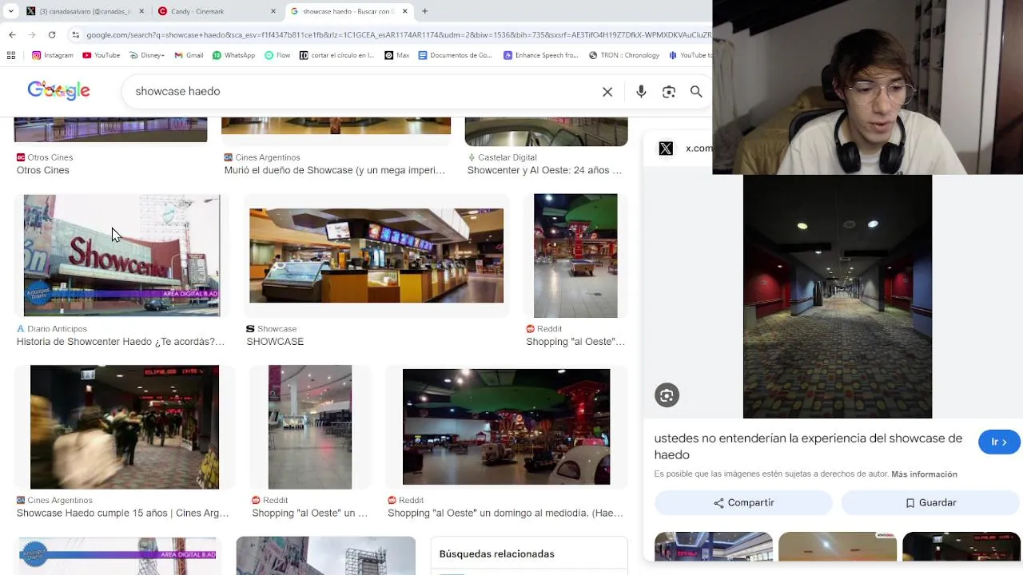
Task: Open a new browser tab
Action: 424,11
